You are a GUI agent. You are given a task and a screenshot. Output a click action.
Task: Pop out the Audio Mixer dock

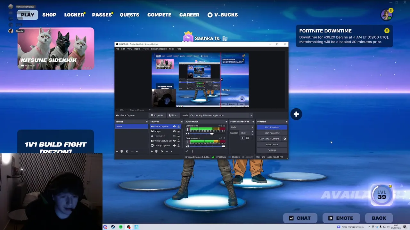226,122
